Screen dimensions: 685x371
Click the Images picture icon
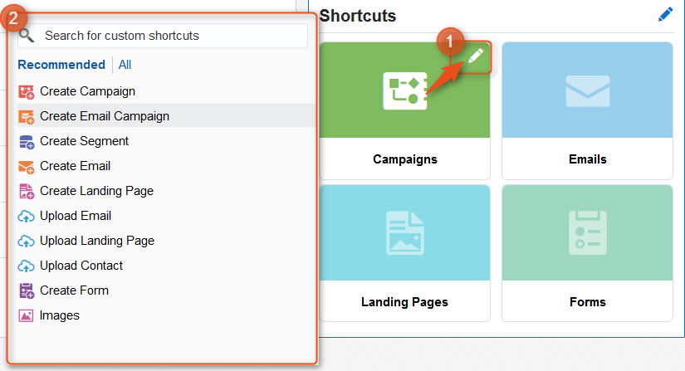pyautogui.click(x=26, y=315)
